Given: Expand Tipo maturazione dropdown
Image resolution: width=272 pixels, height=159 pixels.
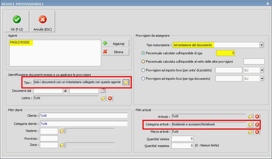Looking at the screenshot, I should [262, 45].
